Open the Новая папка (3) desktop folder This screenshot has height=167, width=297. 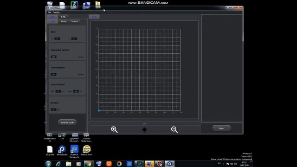point(50,138)
